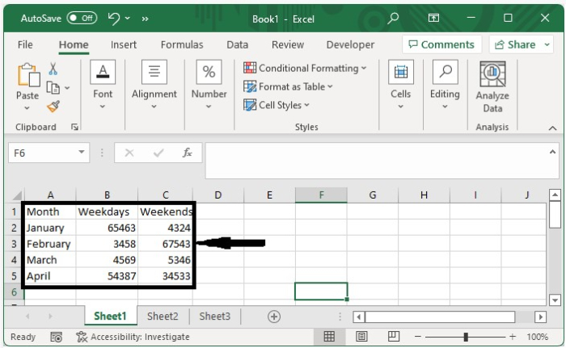Open the Analyze Data tool
566x348 pixels.
492,87
